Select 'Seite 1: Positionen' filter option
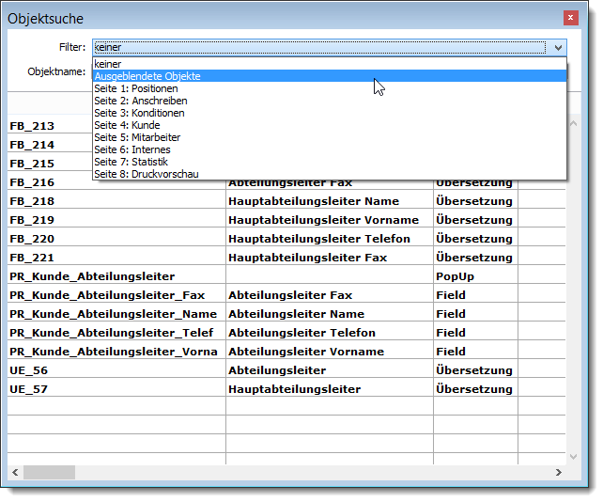 (135, 88)
